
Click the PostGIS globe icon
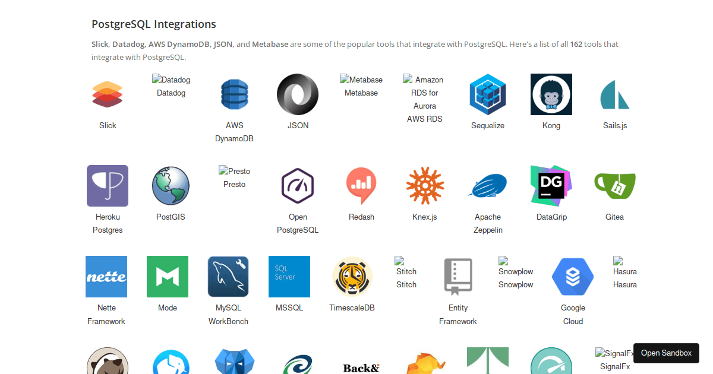(x=171, y=185)
